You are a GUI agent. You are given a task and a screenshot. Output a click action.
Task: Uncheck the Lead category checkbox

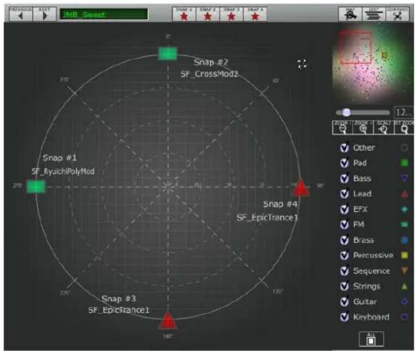tap(344, 194)
